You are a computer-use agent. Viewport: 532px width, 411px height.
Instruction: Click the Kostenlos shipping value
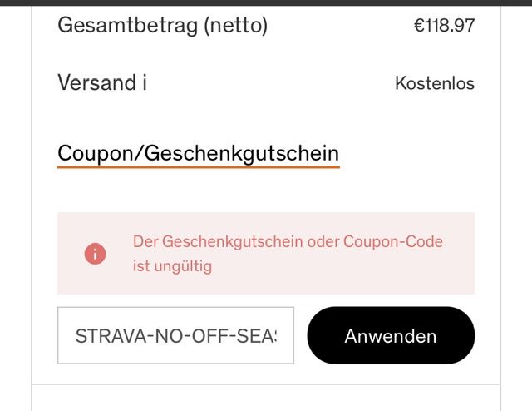pos(434,83)
